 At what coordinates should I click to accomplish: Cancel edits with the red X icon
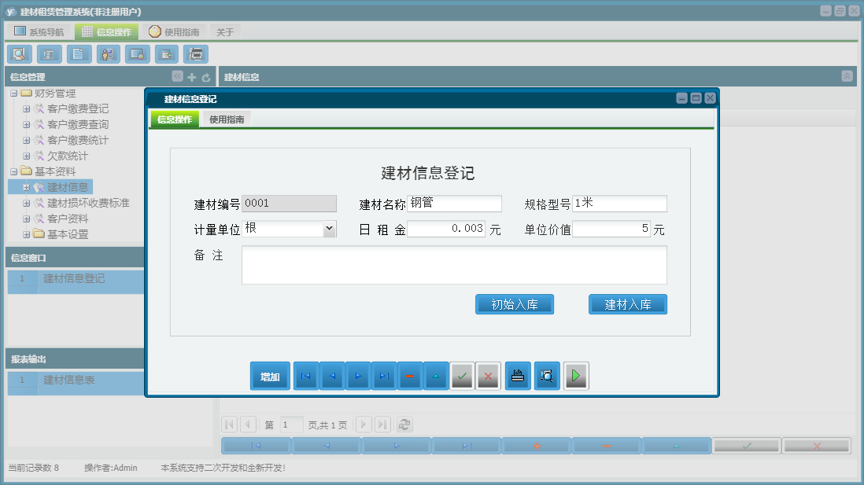click(x=488, y=376)
